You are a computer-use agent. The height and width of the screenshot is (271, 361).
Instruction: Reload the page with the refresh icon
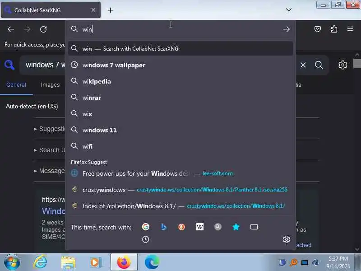(x=43, y=29)
